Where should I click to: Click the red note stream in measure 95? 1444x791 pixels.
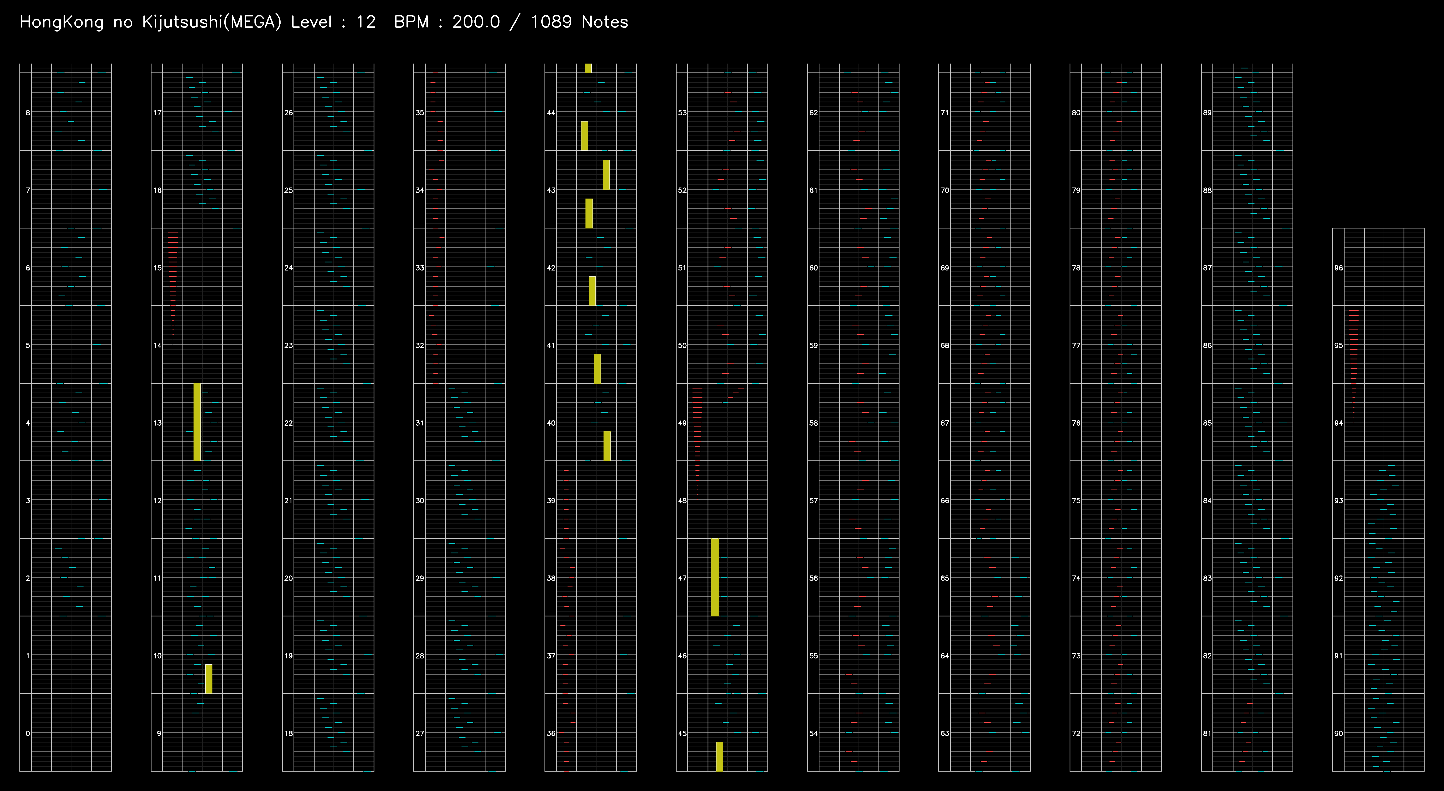coord(1354,363)
